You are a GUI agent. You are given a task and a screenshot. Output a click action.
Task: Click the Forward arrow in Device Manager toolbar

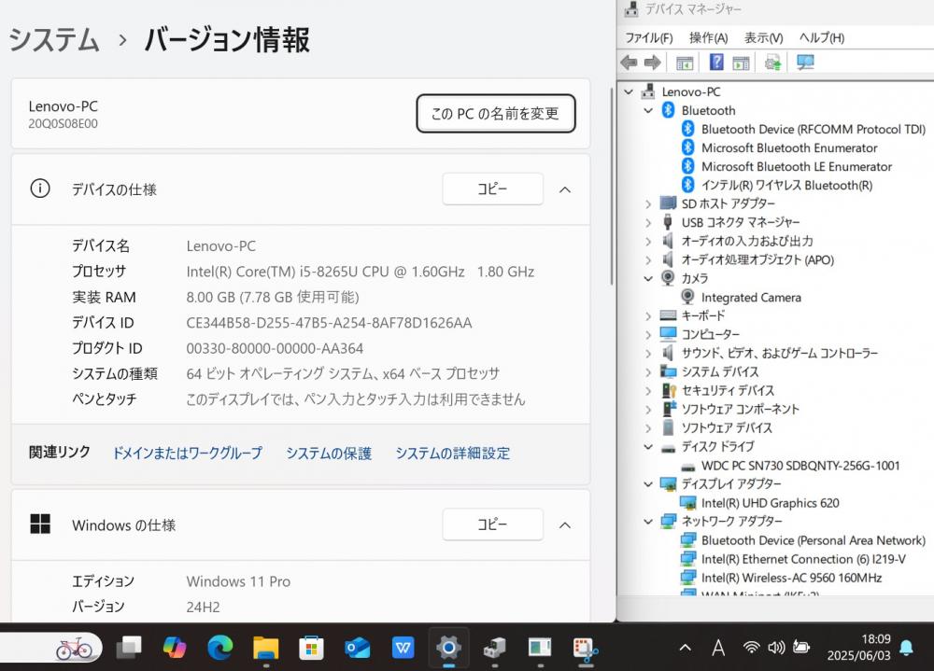tap(652, 62)
